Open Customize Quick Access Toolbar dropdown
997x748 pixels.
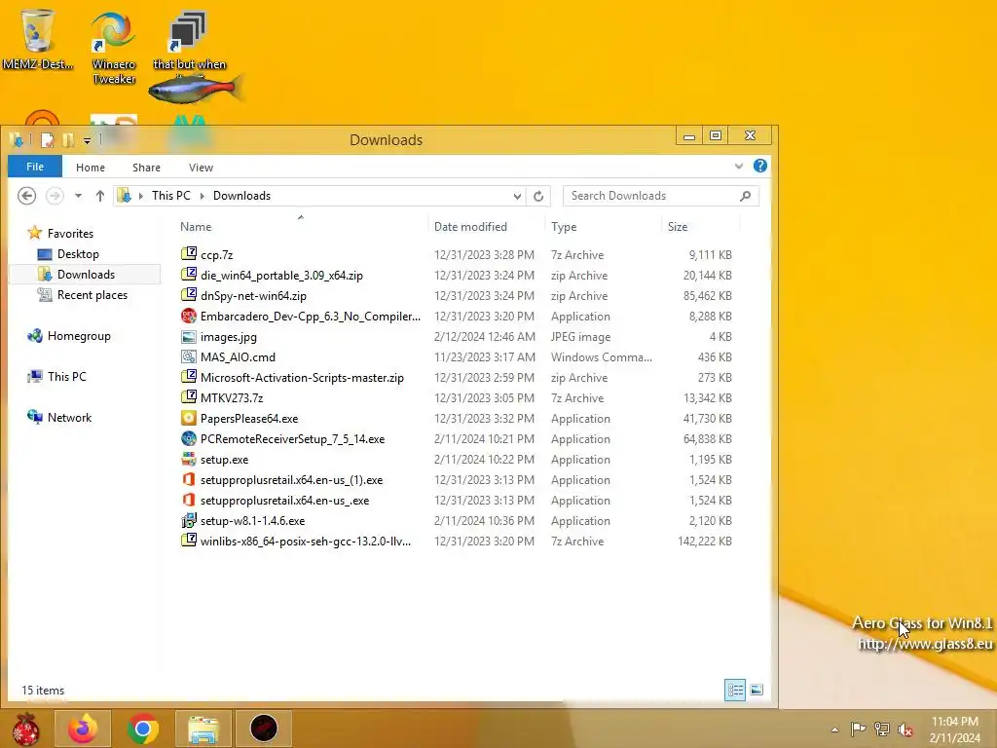tap(87, 140)
